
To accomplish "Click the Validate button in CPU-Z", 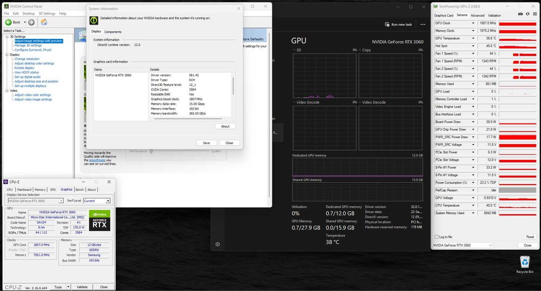I will pos(82,287).
